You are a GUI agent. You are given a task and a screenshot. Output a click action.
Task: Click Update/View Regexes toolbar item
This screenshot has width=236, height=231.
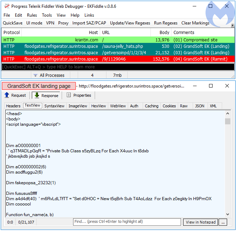point(130,23)
